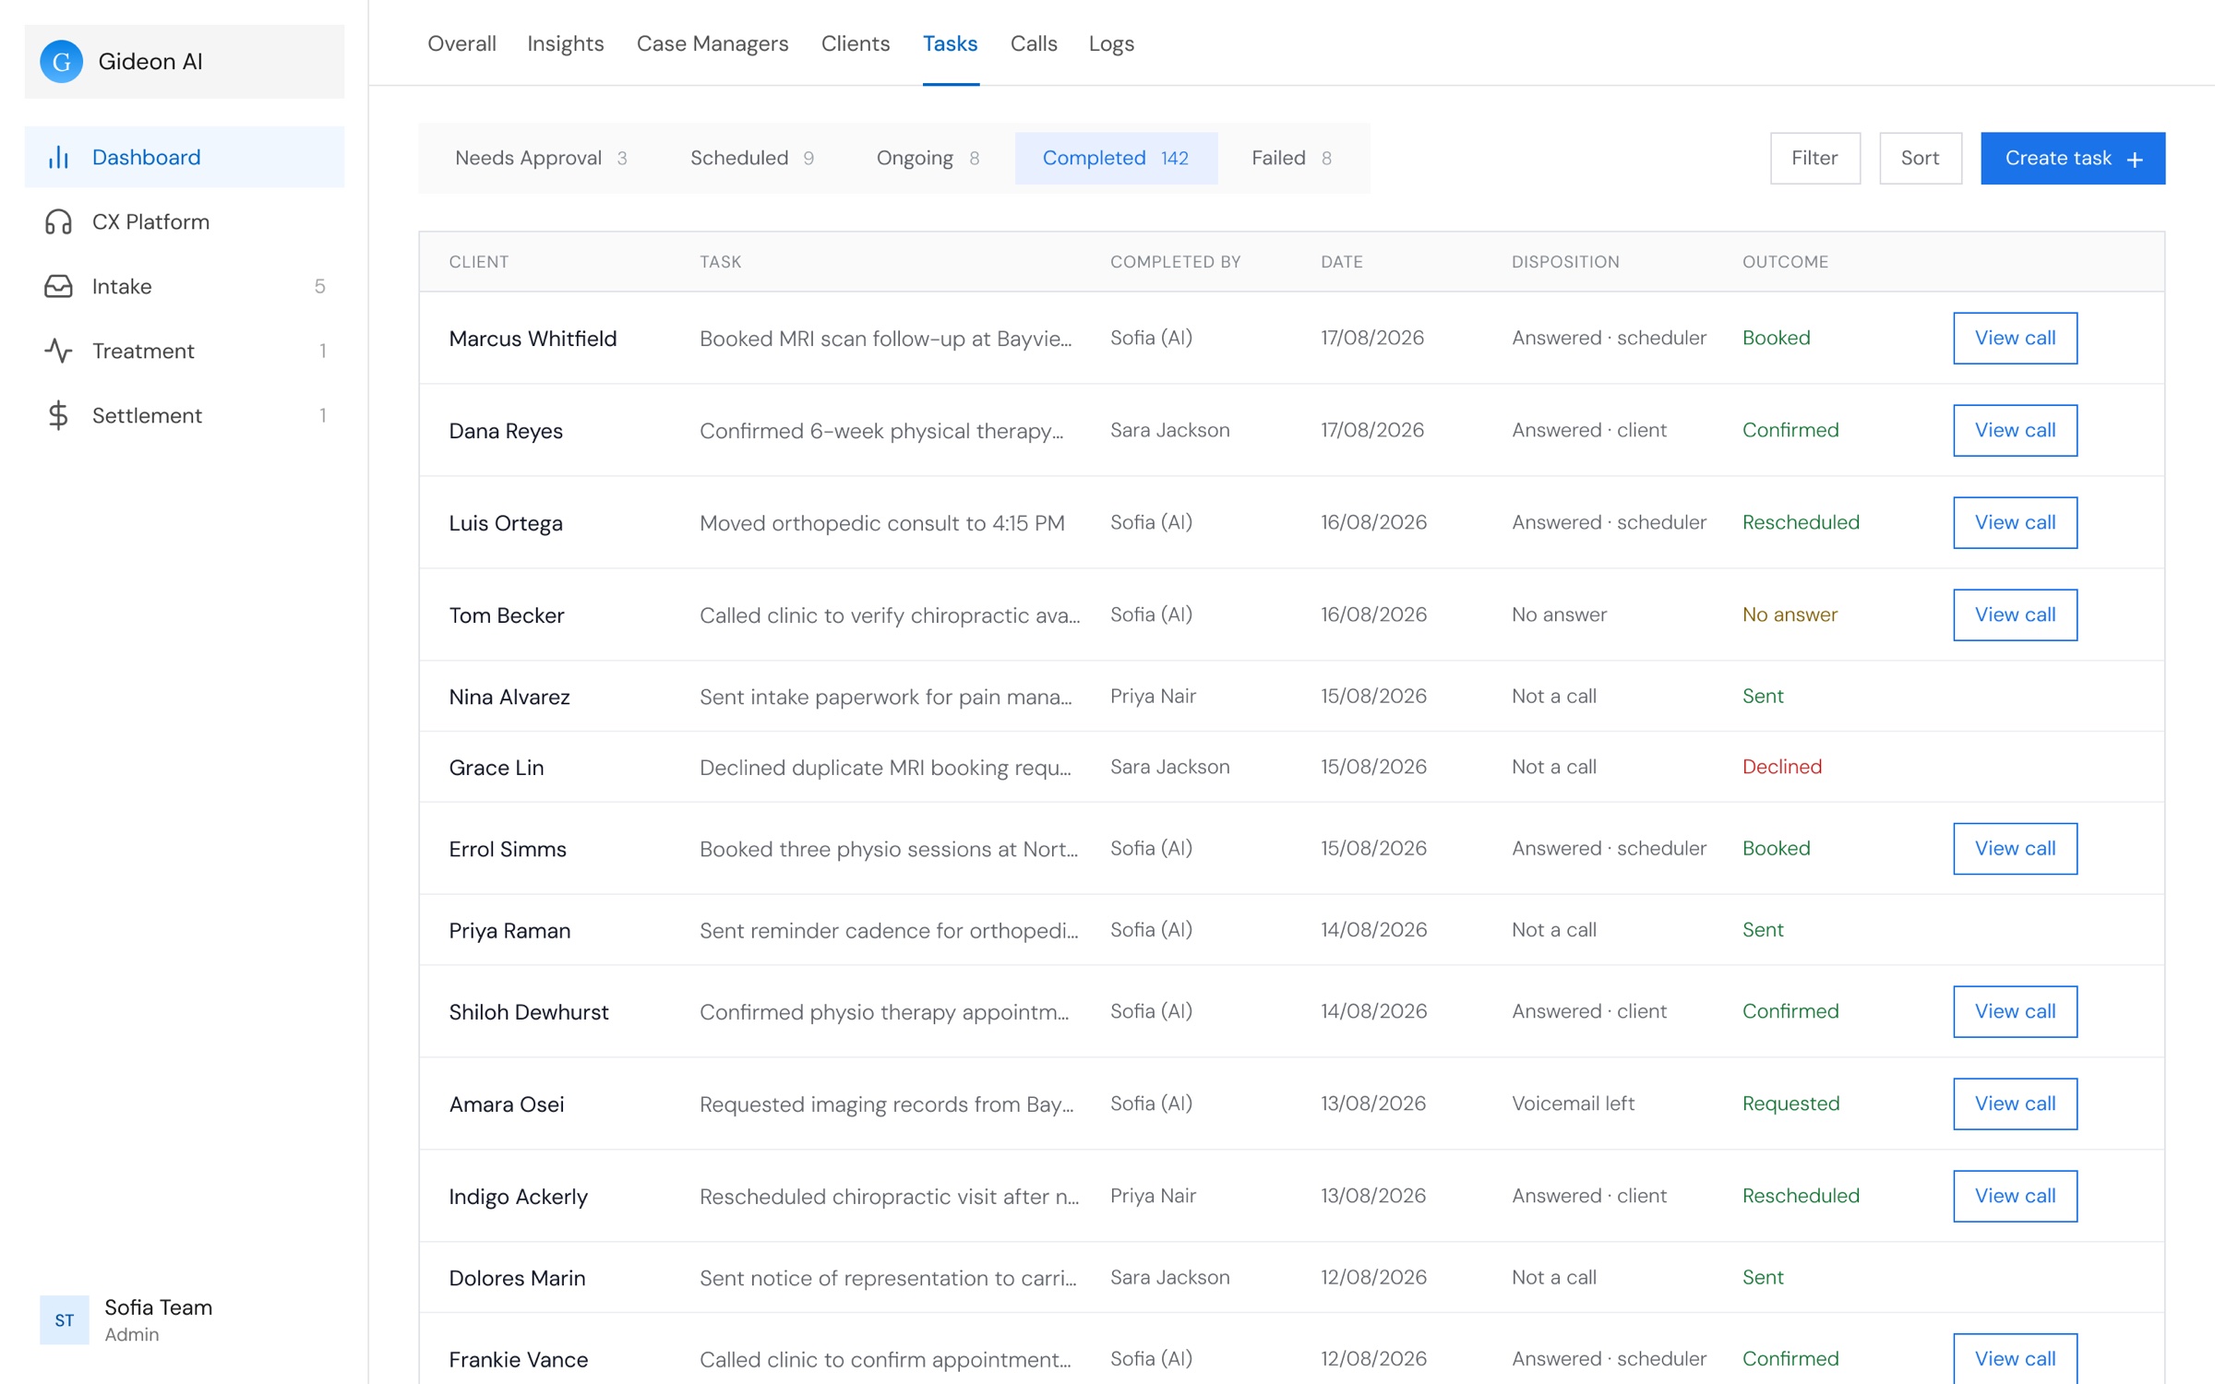This screenshot has width=2215, height=1384.
Task: View call for Shiloh Dewhurst
Action: coord(2015,1011)
